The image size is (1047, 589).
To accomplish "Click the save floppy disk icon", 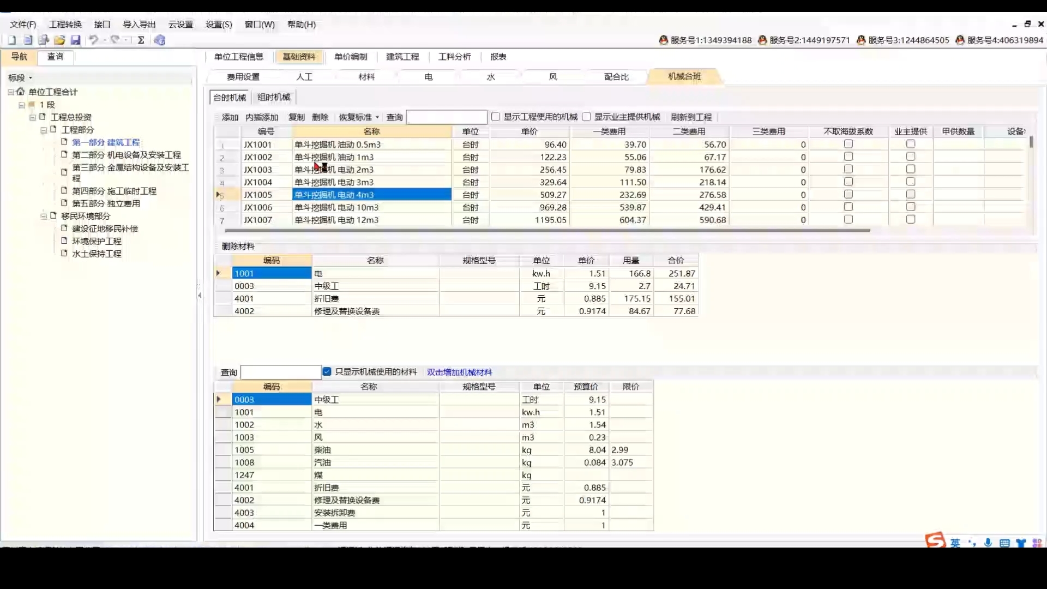I will click(76, 40).
